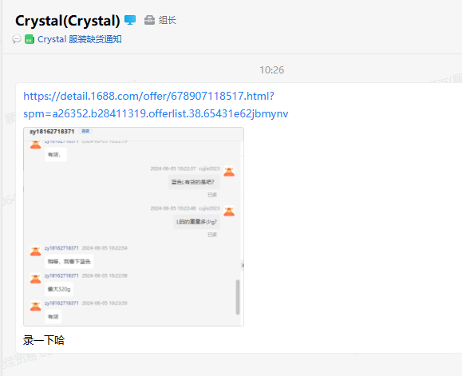The image size is (462, 376).
Task: Click the 录一下哈 message text
Action: coord(44,340)
